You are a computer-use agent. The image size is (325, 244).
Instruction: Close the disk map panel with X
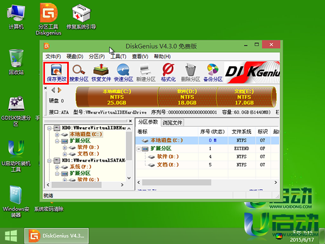45,88
